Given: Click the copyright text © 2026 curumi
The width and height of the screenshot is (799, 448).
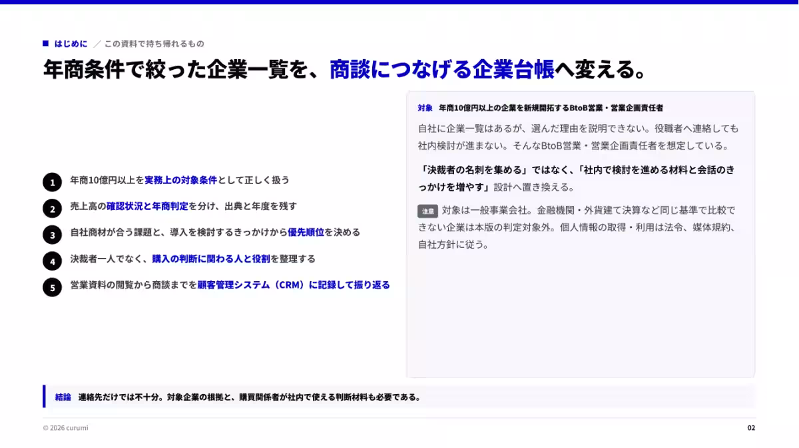Looking at the screenshot, I should coord(65,428).
